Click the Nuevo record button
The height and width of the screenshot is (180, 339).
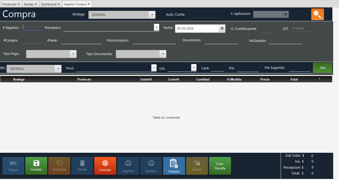[x=13, y=166]
